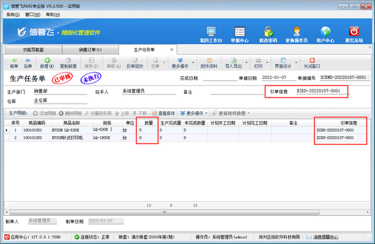Click 新增 green plus icon
Image resolution: width=375 pixels, height=244 pixels.
click(47, 61)
